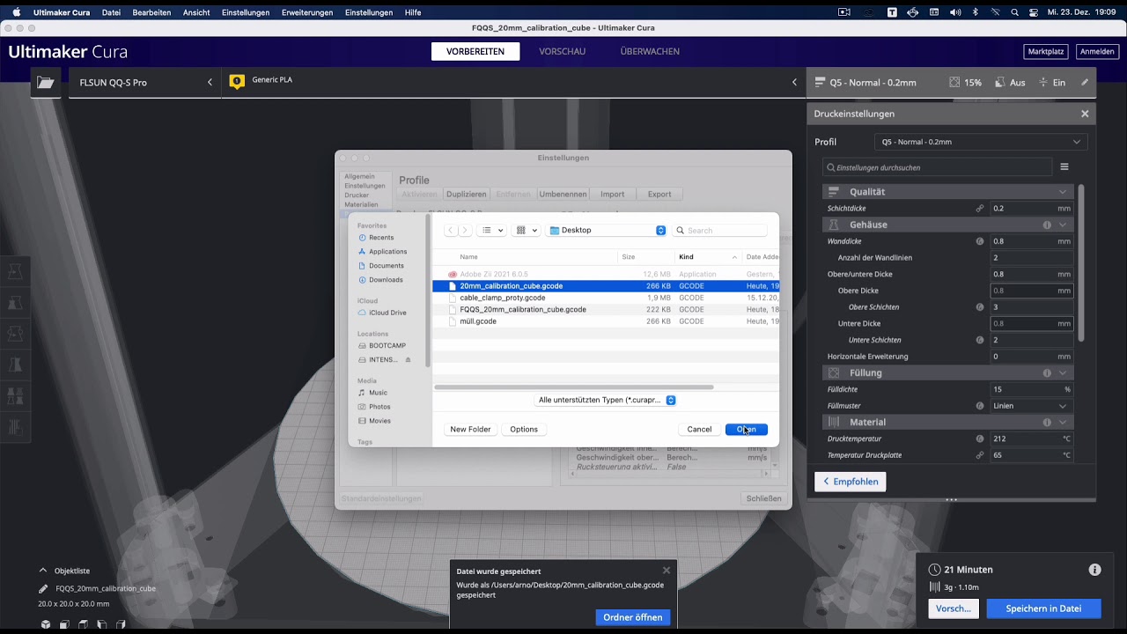
Task: Open the Desktop location dropdown in file dialog
Action: tap(607, 230)
